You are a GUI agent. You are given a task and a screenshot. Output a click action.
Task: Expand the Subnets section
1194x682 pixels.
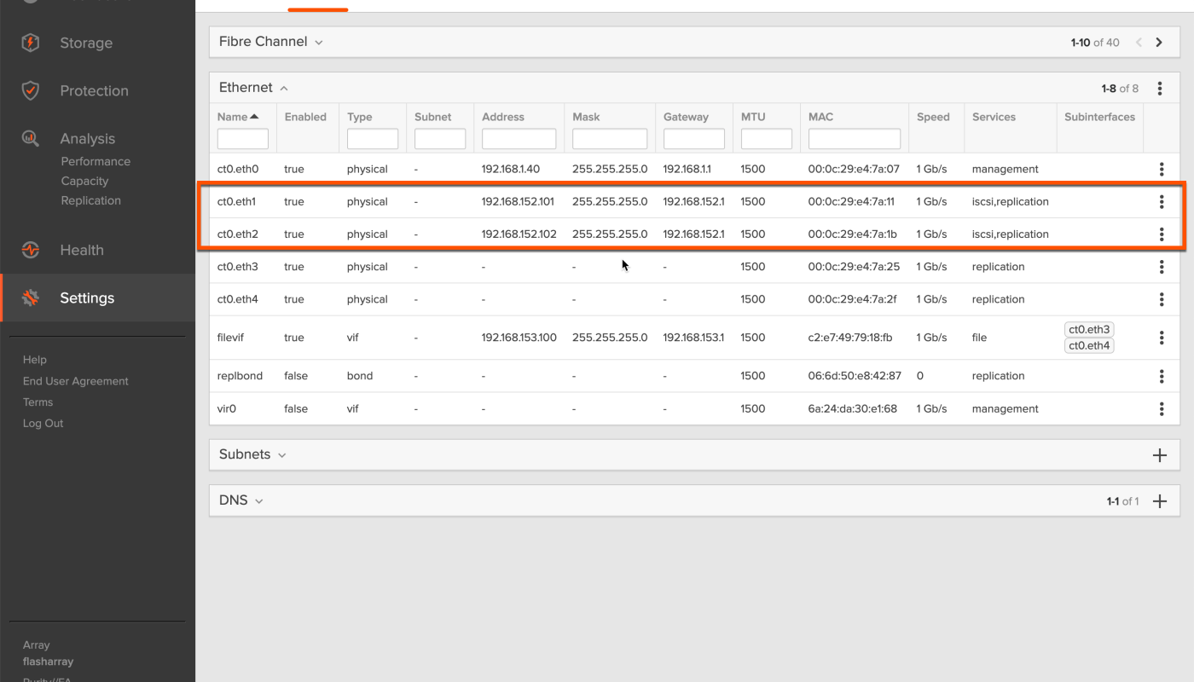click(x=281, y=455)
